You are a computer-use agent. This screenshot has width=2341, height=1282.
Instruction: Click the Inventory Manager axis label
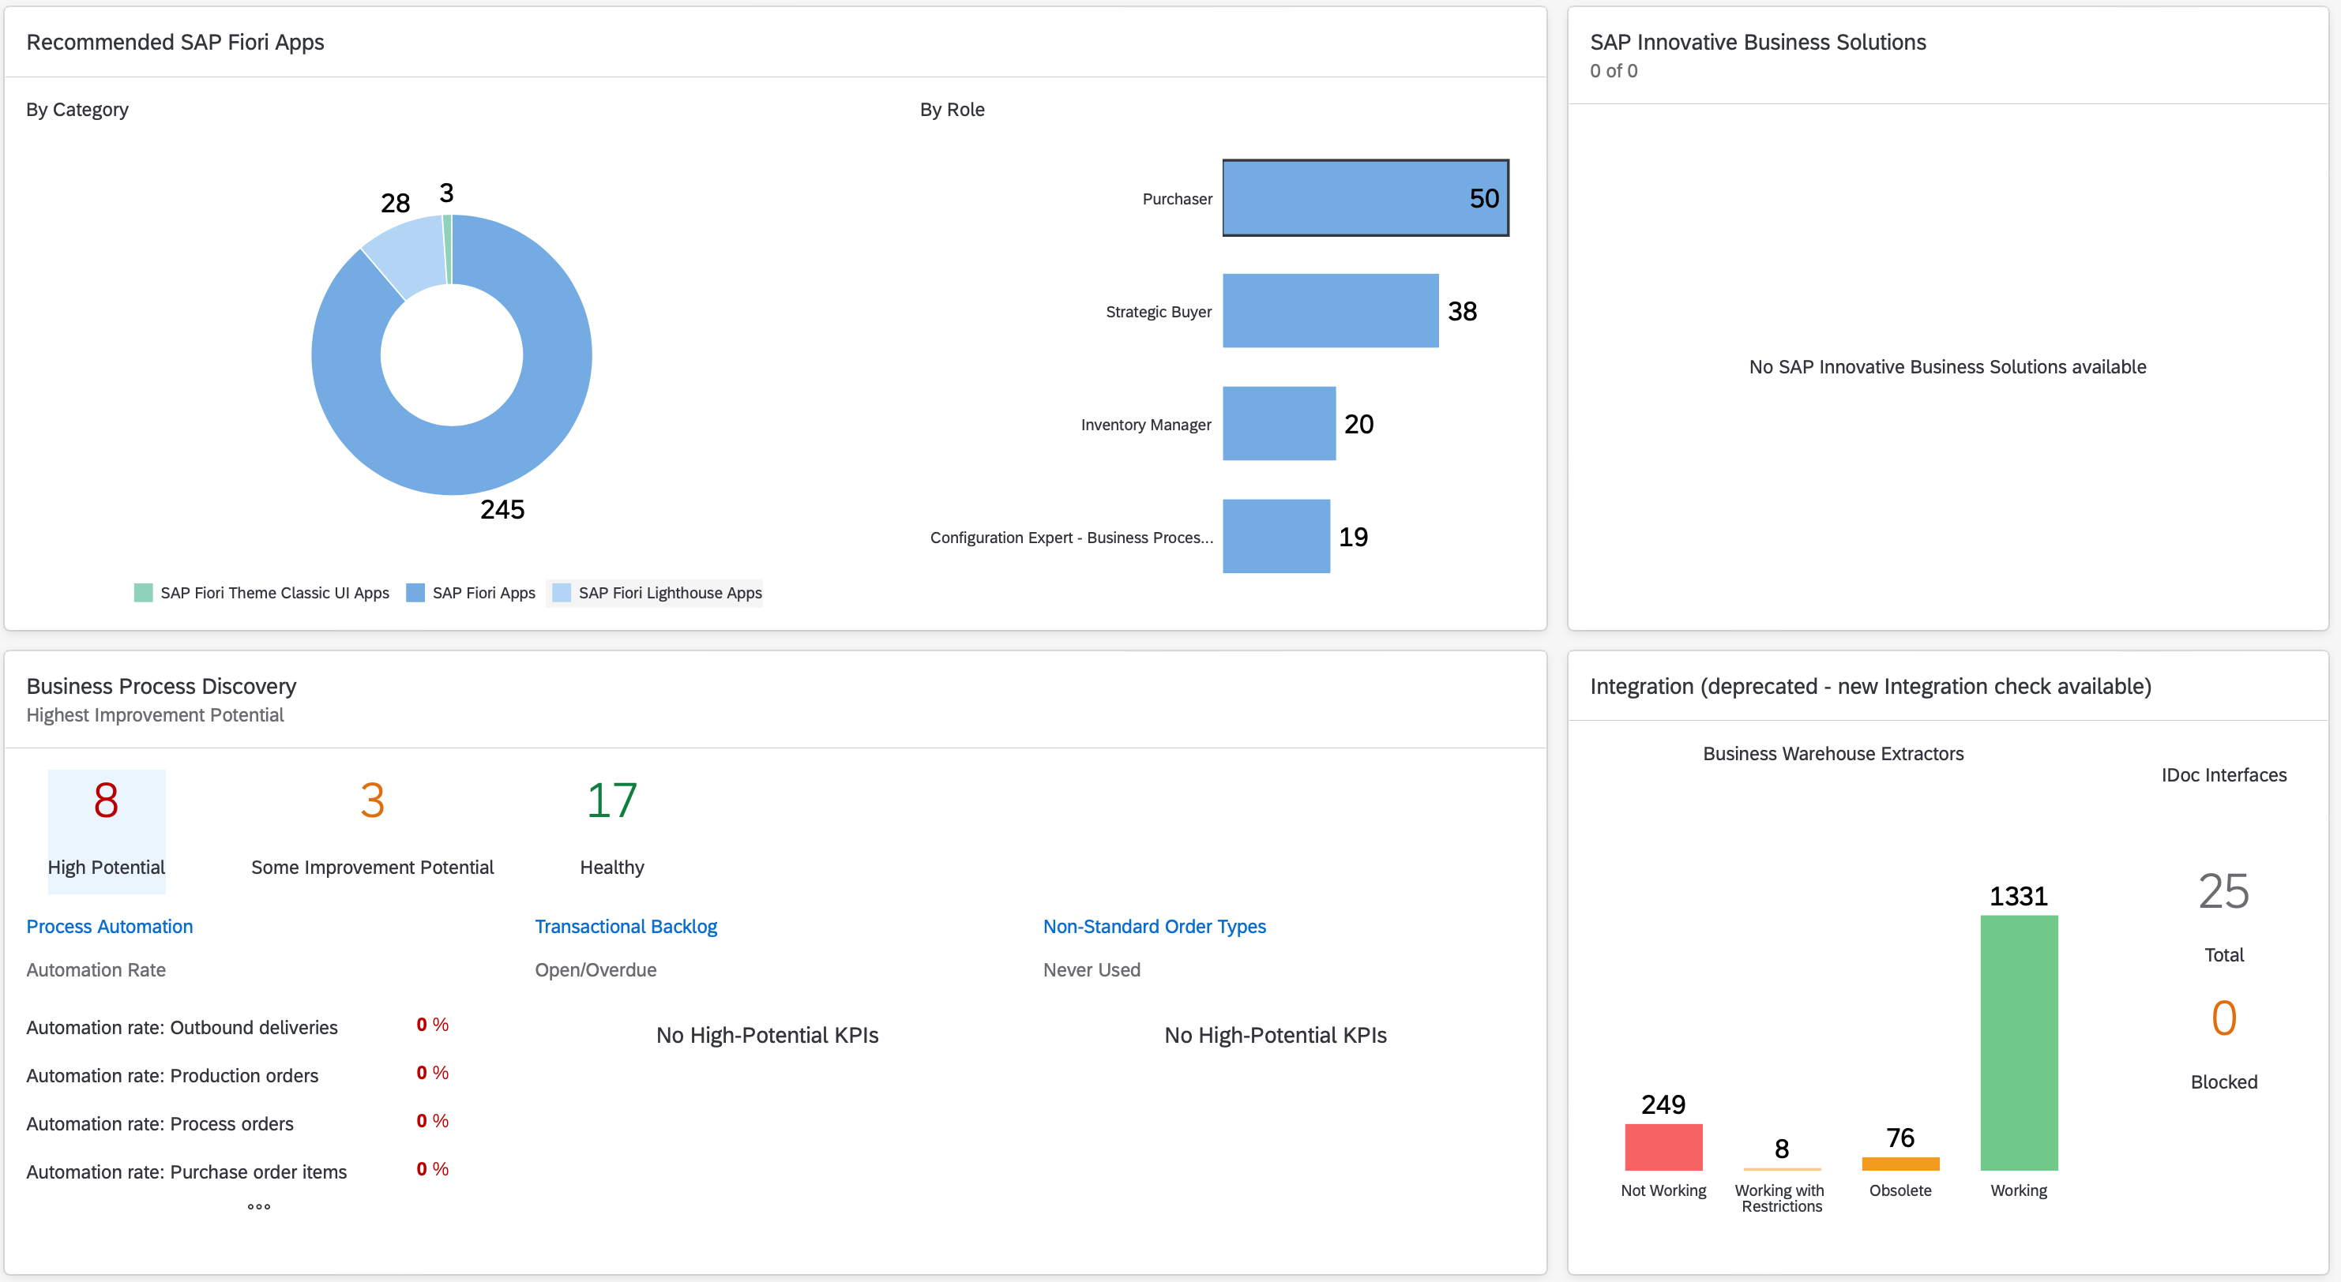pyautogui.click(x=1146, y=424)
